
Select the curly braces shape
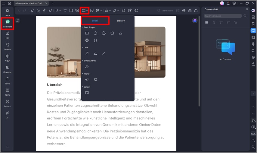[95, 40]
